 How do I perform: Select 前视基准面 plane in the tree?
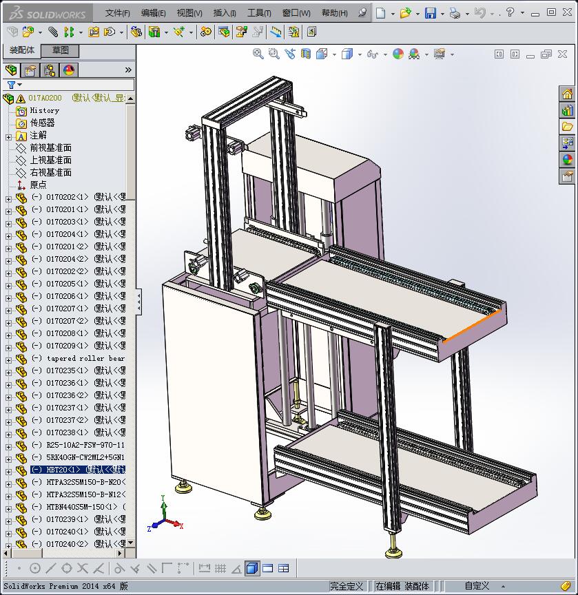[x=50, y=148]
